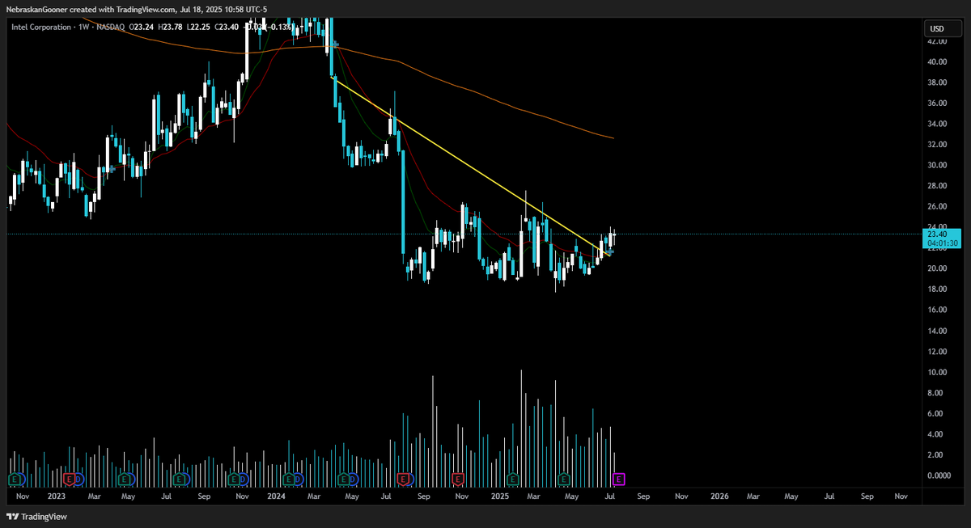Click green earnings marker above Nov 2023 label
The height and width of the screenshot is (528, 971).
(x=235, y=479)
